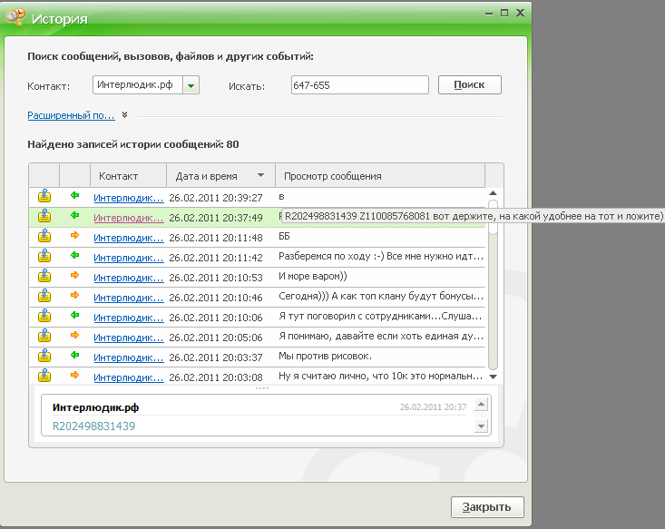
Task: Click message icon in 20:03:37 row
Action: coord(44,356)
